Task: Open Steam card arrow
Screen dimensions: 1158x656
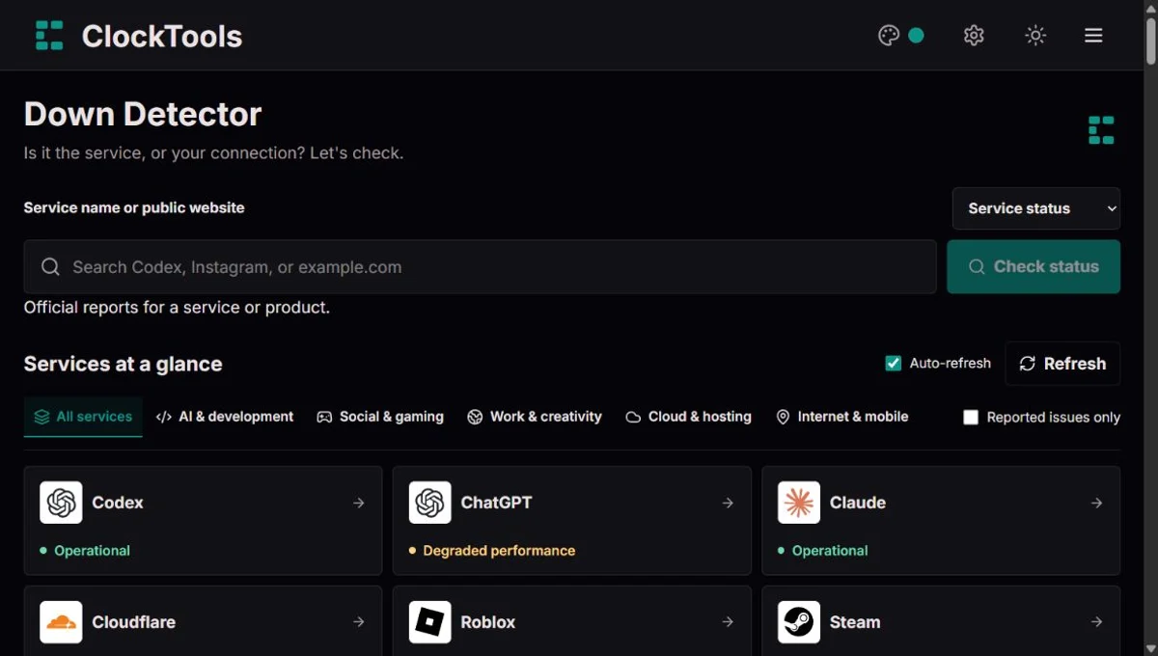Action: [x=1097, y=622]
